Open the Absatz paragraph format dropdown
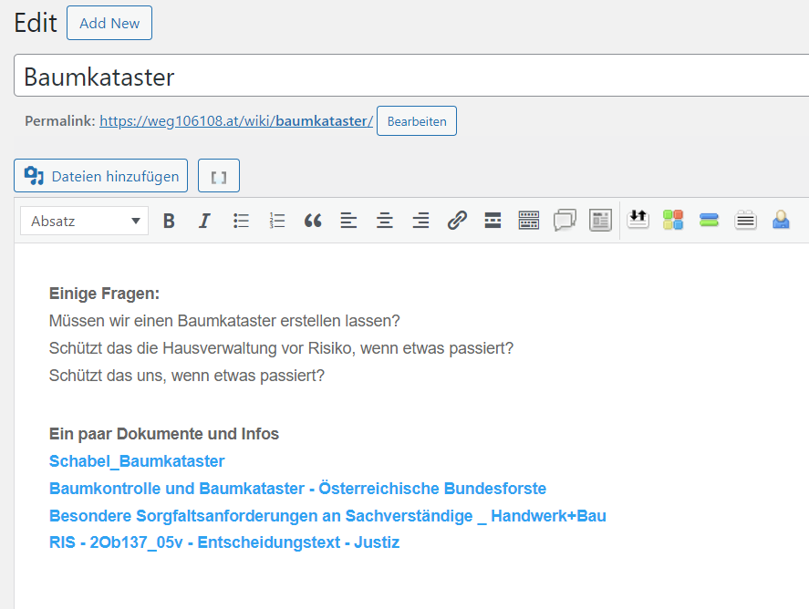The height and width of the screenshot is (609, 809). coord(85,221)
